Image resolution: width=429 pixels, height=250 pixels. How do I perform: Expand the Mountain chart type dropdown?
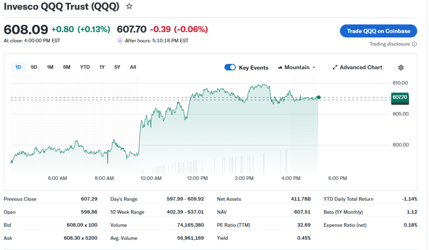coord(314,68)
